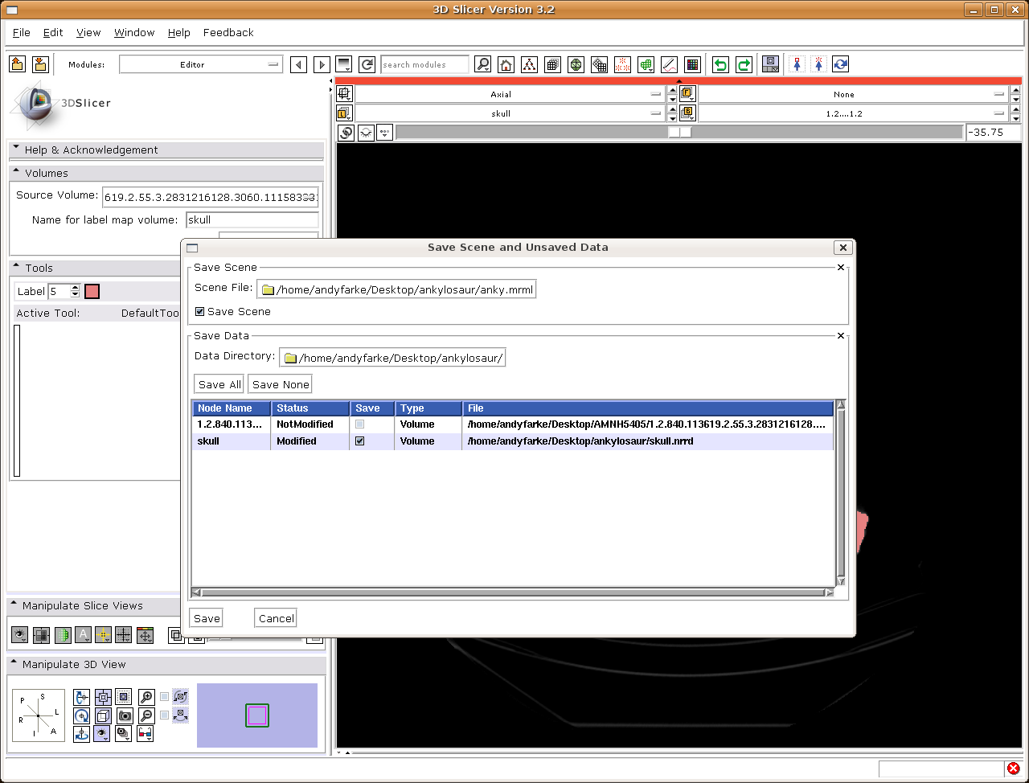Open the Feedback menu

[x=228, y=33]
